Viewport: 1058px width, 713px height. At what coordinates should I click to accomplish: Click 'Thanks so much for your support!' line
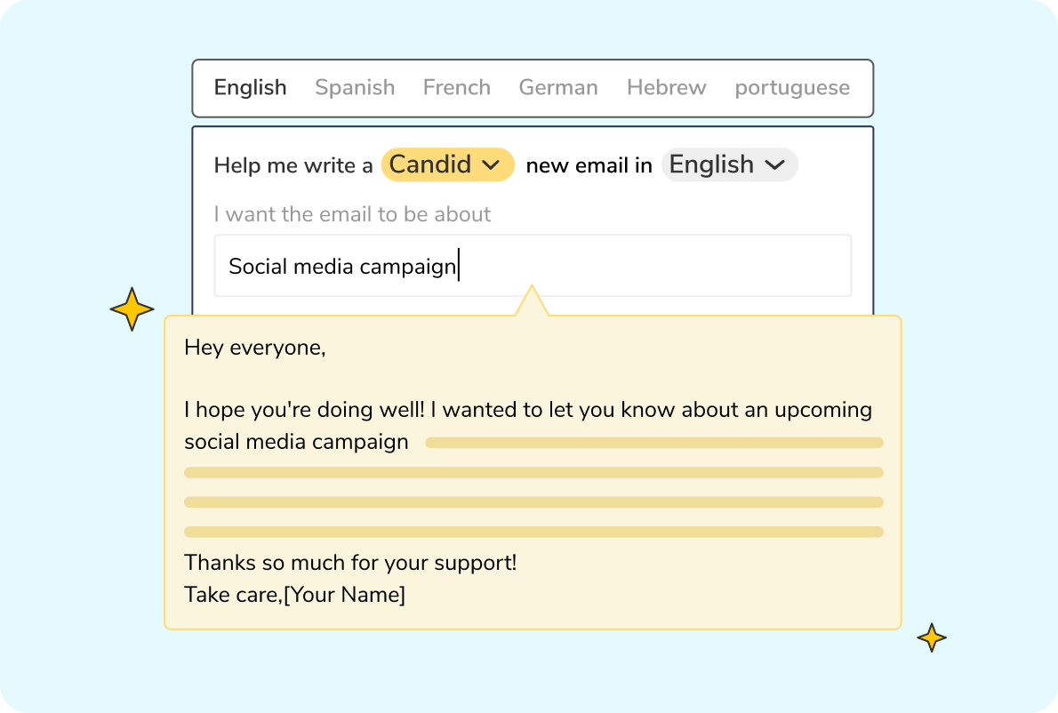pos(350,563)
